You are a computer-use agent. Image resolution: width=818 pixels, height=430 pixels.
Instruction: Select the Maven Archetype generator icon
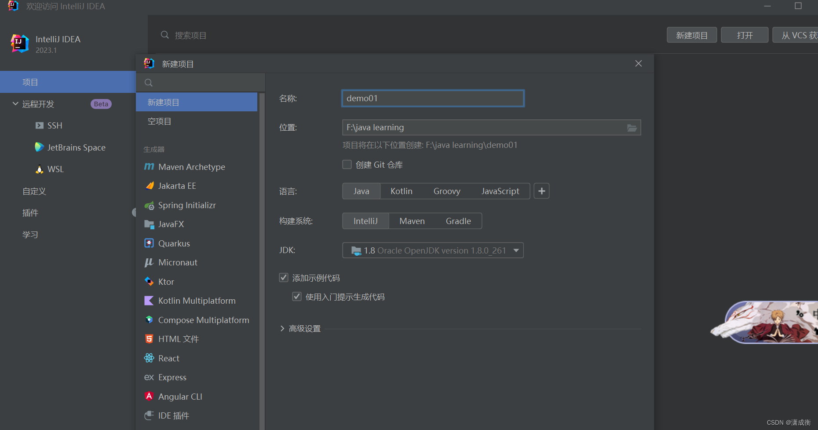tap(149, 167)
